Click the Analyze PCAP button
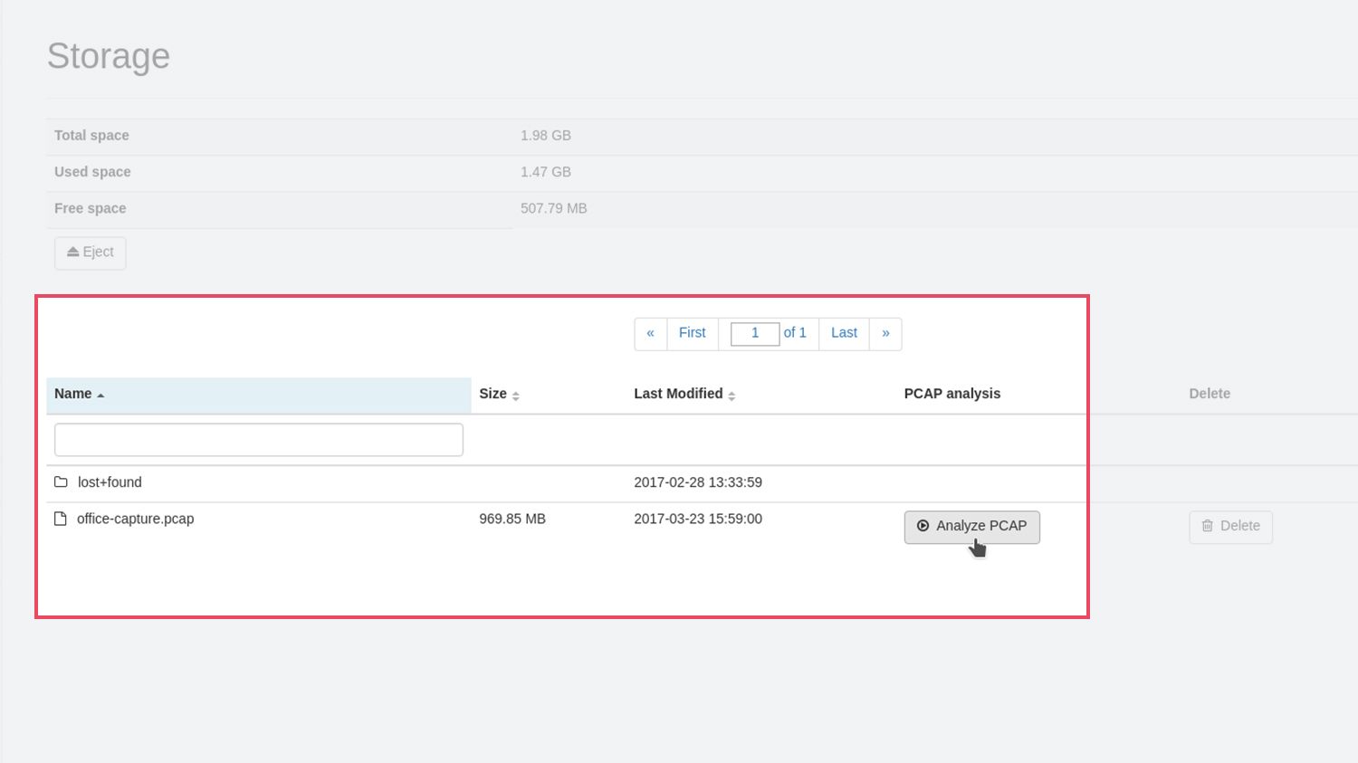 (971, 526)
